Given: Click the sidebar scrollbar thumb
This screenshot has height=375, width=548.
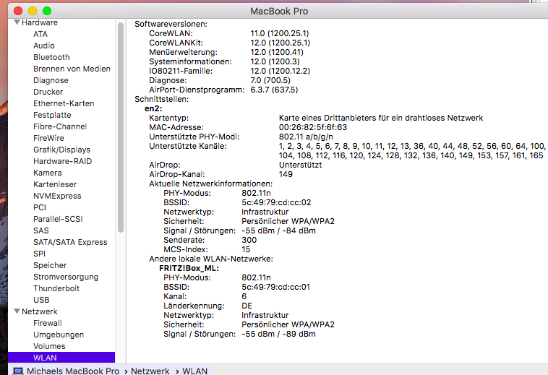Looking at the screenshot, I should pyautogui.click(x=121, y=127).
